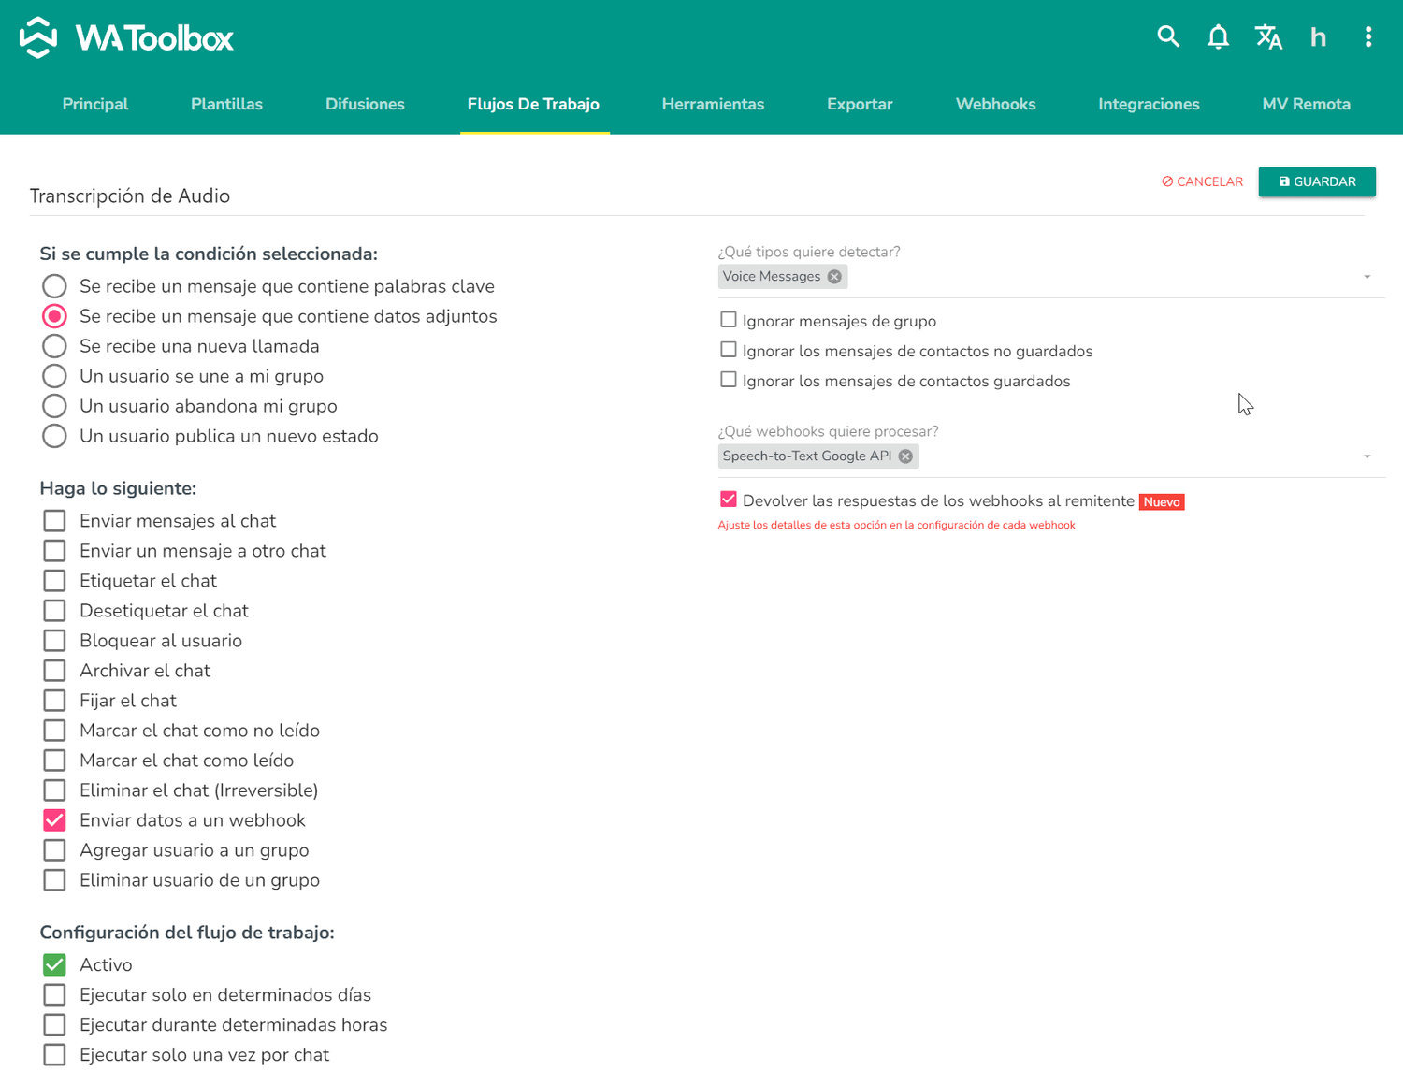Viewport: 1403px width, 1072px height.
Task: Remove the Voice Messages detection chip
Action: 834,276
